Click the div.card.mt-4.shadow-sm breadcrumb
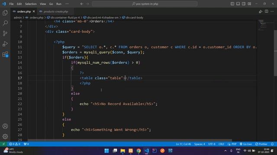The height and width of the screenshot is (155, 277). click(x=103, y=18)
